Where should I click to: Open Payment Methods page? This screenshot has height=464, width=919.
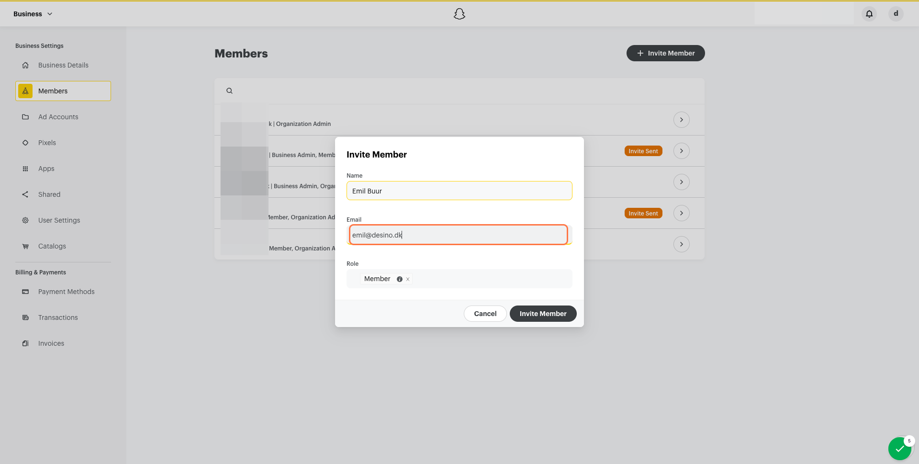coord(63,292)
